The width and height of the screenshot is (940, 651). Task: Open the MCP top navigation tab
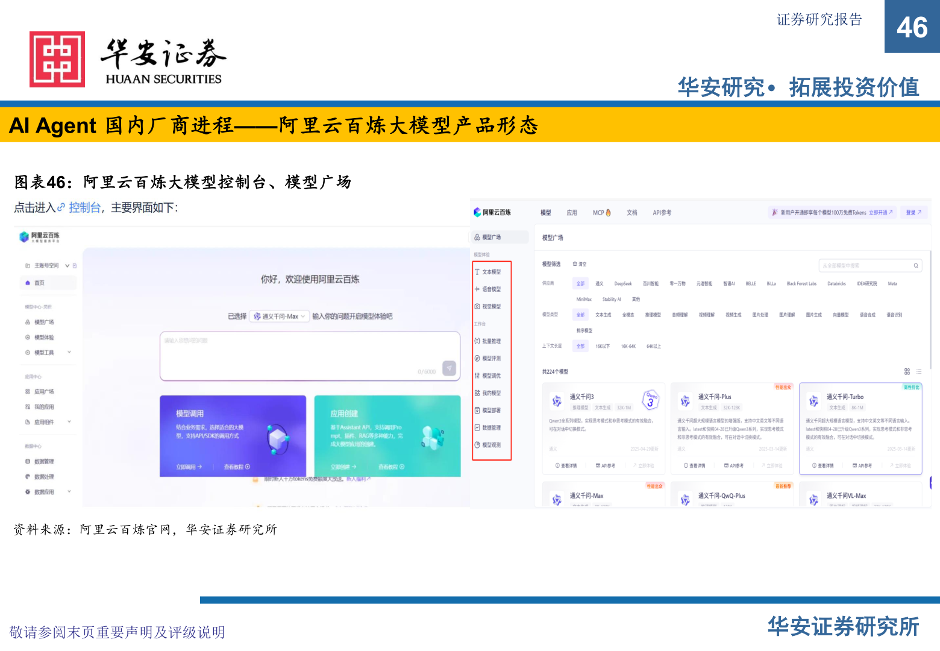click(x=602, y=213)
